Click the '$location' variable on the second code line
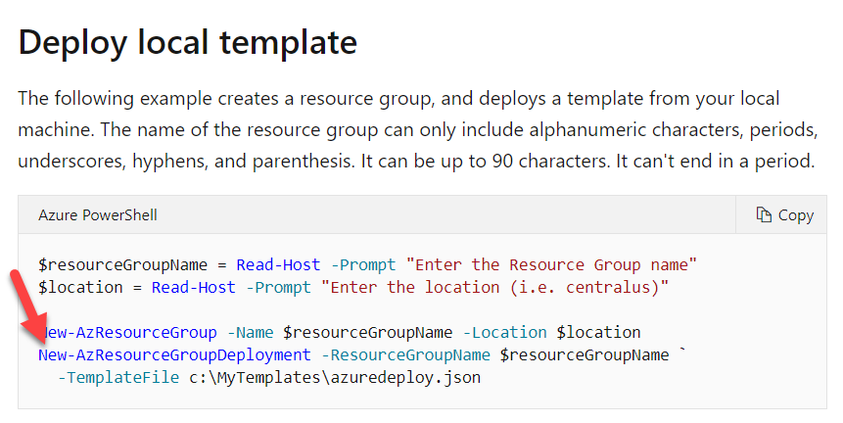This screenshot has width=843, height=423. pos(80,287)
